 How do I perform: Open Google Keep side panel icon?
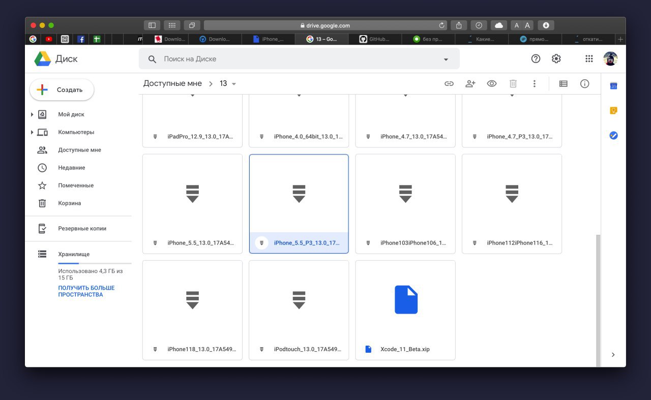click(x=613, y=110)
